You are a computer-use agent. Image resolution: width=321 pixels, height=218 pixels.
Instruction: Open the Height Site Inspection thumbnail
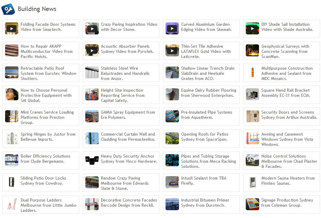tap(92, 94)
